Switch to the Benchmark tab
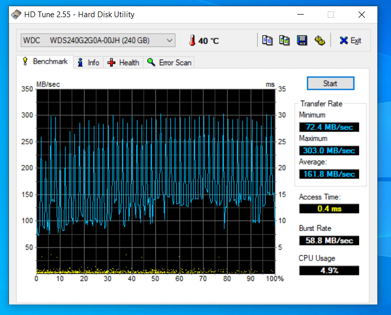 pos(45,62)
